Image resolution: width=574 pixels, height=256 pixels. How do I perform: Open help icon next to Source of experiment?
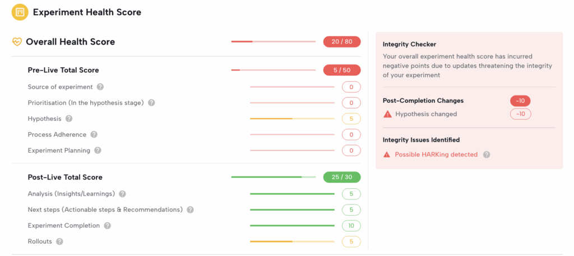100,87
